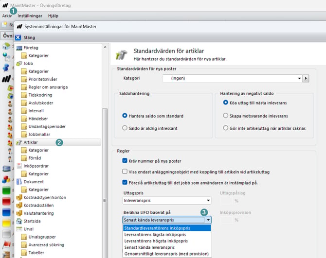This screenshot has height=258, width=326.
Task: Click the Inköpsordrar document icon
Action: [19, 166]
